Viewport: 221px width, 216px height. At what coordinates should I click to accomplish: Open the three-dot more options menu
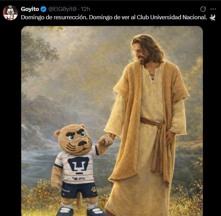click(x=213, y=9)
